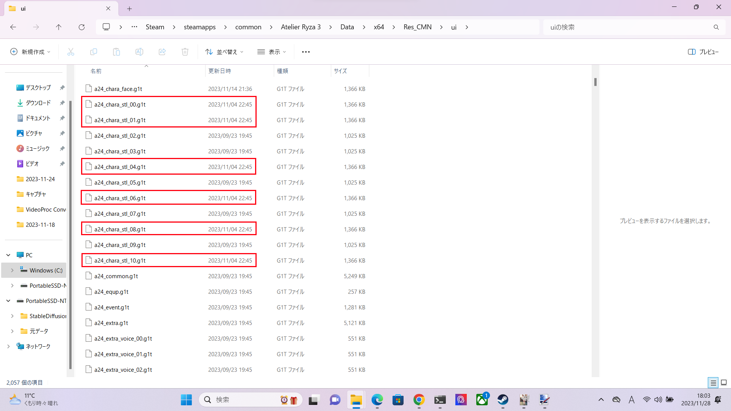The image size is (731, 411).
Task: Open a new tab with plus button
Action: (x=129, y=8)
